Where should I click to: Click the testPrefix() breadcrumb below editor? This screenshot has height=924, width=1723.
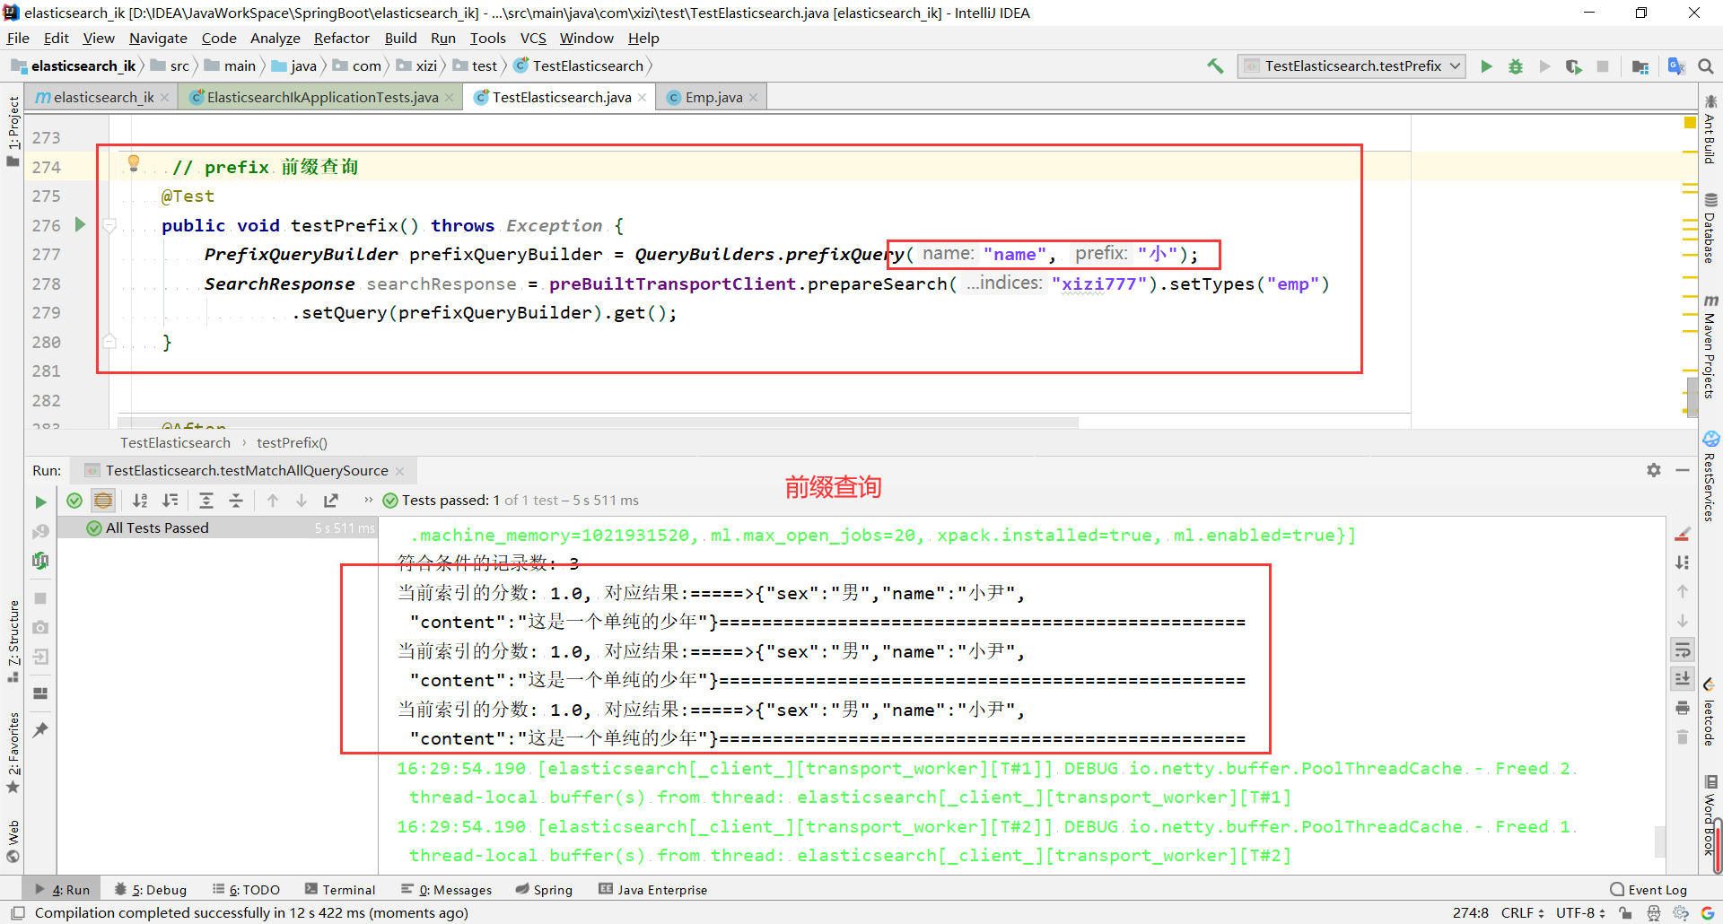[x=292, y=442]
